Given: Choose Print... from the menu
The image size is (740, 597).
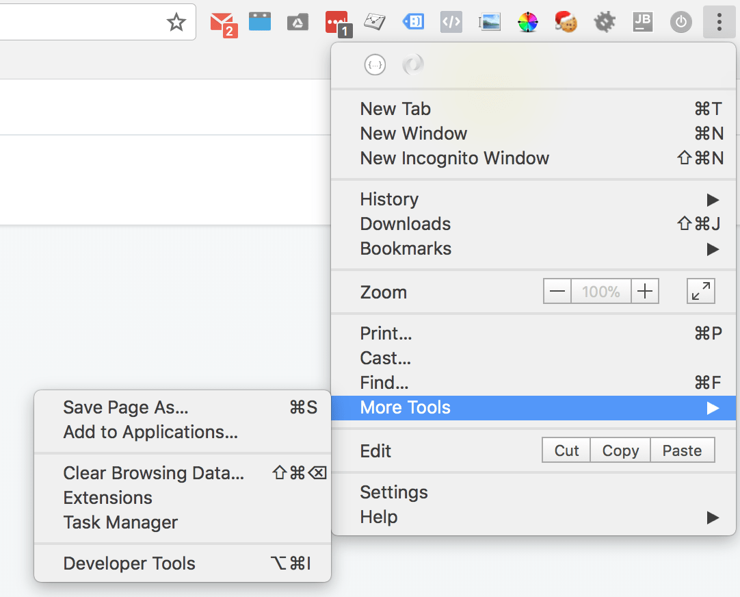Looking at the screenshot, I should 533,333.
